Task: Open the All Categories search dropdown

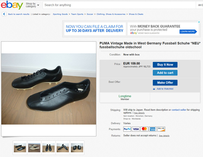Action: click(x=200, y=5)
